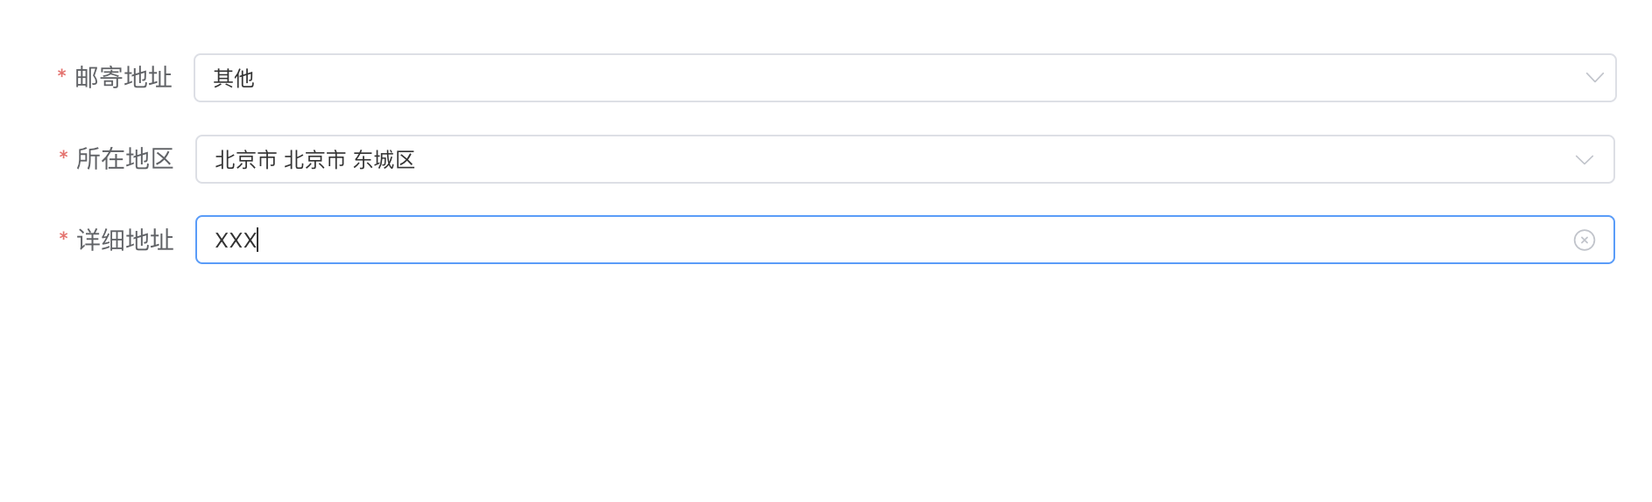Click the XXX text in 详细地址

pos(236,241)
